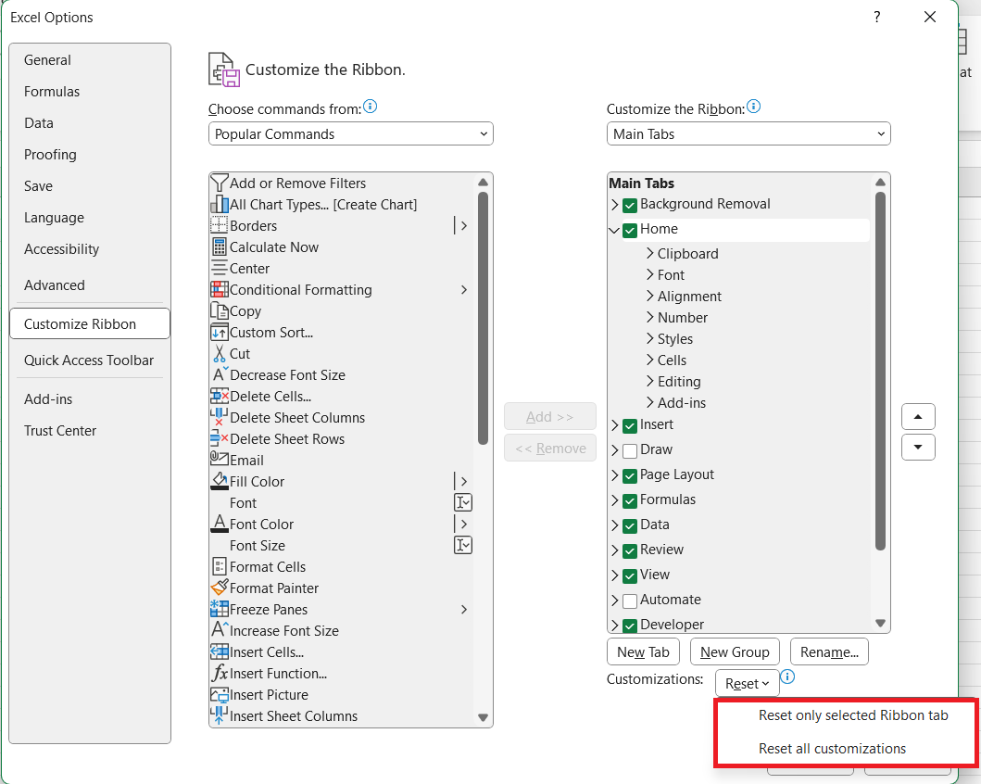Uncheck the Review tab checkbox
Screen dimensions: 981x784
pos(630,550)
